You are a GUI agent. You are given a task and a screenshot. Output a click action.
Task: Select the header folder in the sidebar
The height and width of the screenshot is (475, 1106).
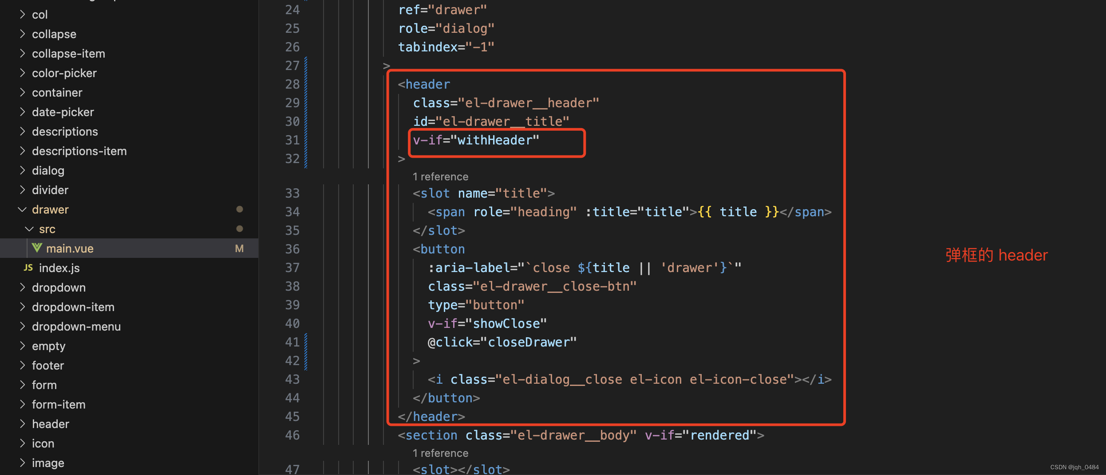(51, 424)
